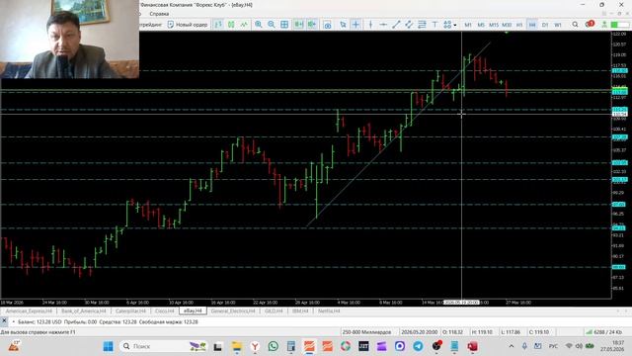The image size is (632, 356).
Task: Set timeframe to M15
Action: [494, 25]
